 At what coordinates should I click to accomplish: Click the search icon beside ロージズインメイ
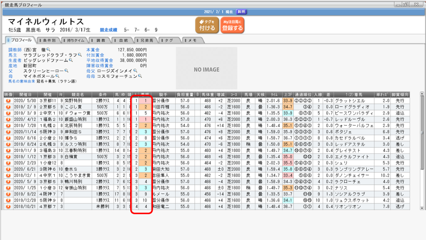click(x=135, y=71)
